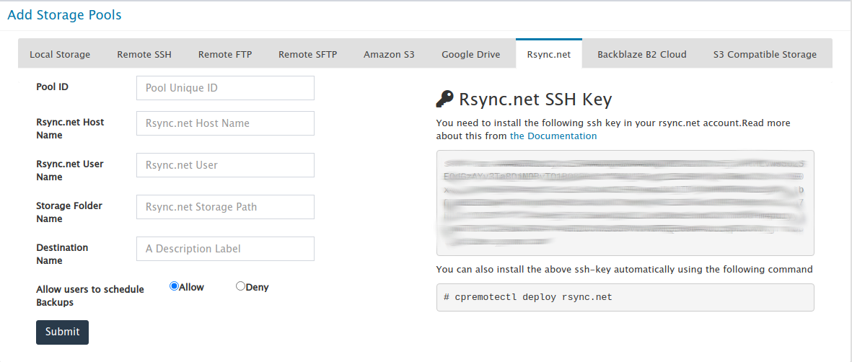Switch to the Remote FTP tab
Image resolution: width=852 pixels, height=362 pixels.
click(x=225, y=54)
